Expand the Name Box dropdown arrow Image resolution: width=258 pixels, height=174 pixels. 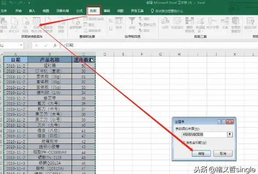click(x=21, y=45)
